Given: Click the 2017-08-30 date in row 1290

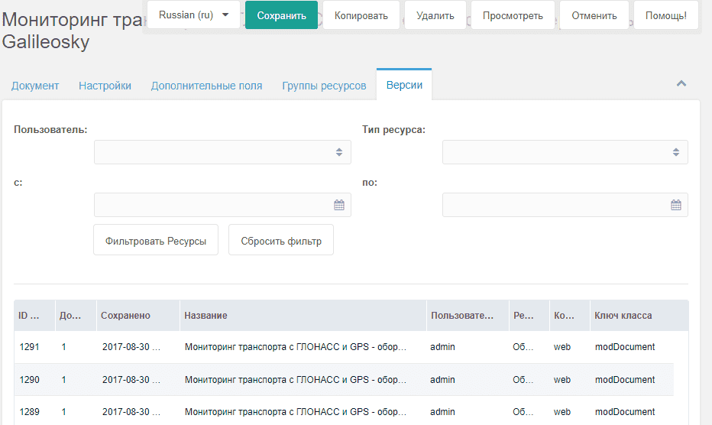Looking at the screenshot, I should tap(131, 380).
